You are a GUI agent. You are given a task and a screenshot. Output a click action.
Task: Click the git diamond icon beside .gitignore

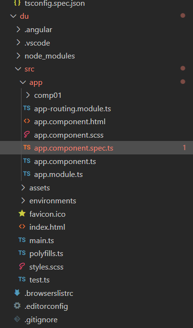coord(17,319)
